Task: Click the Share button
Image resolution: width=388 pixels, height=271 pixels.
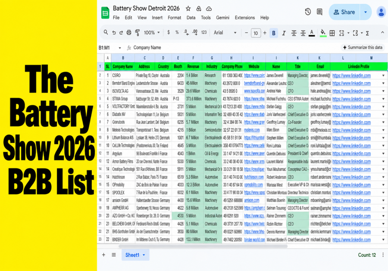Action: click(344, 12)
